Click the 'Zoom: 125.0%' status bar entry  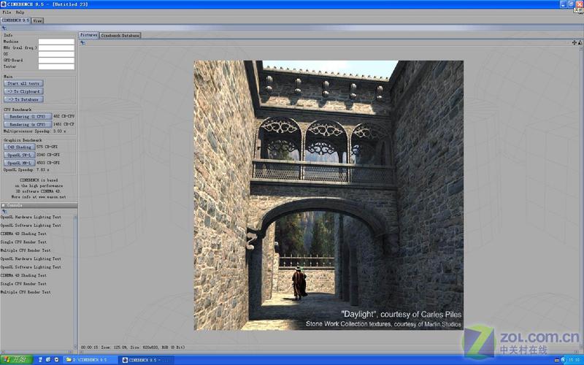(114, 347)
